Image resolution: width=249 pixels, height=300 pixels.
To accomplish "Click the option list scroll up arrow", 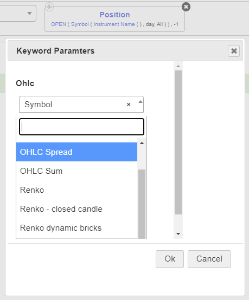I will point(142,143).
